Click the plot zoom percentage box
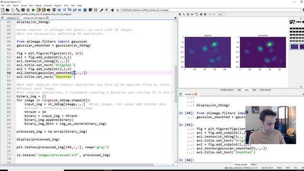Screen dimensions: 304x171 [x=220, y=14]
